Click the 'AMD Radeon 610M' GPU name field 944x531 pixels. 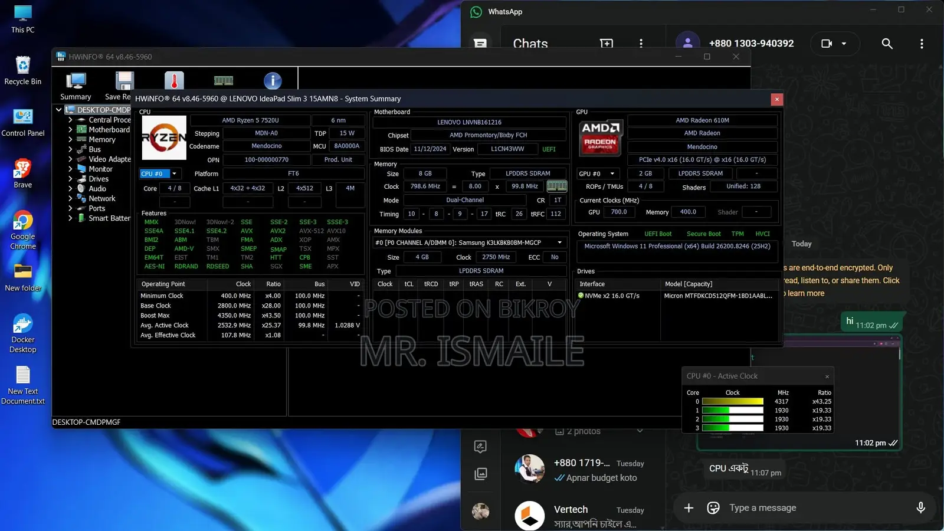click(702, 120)
